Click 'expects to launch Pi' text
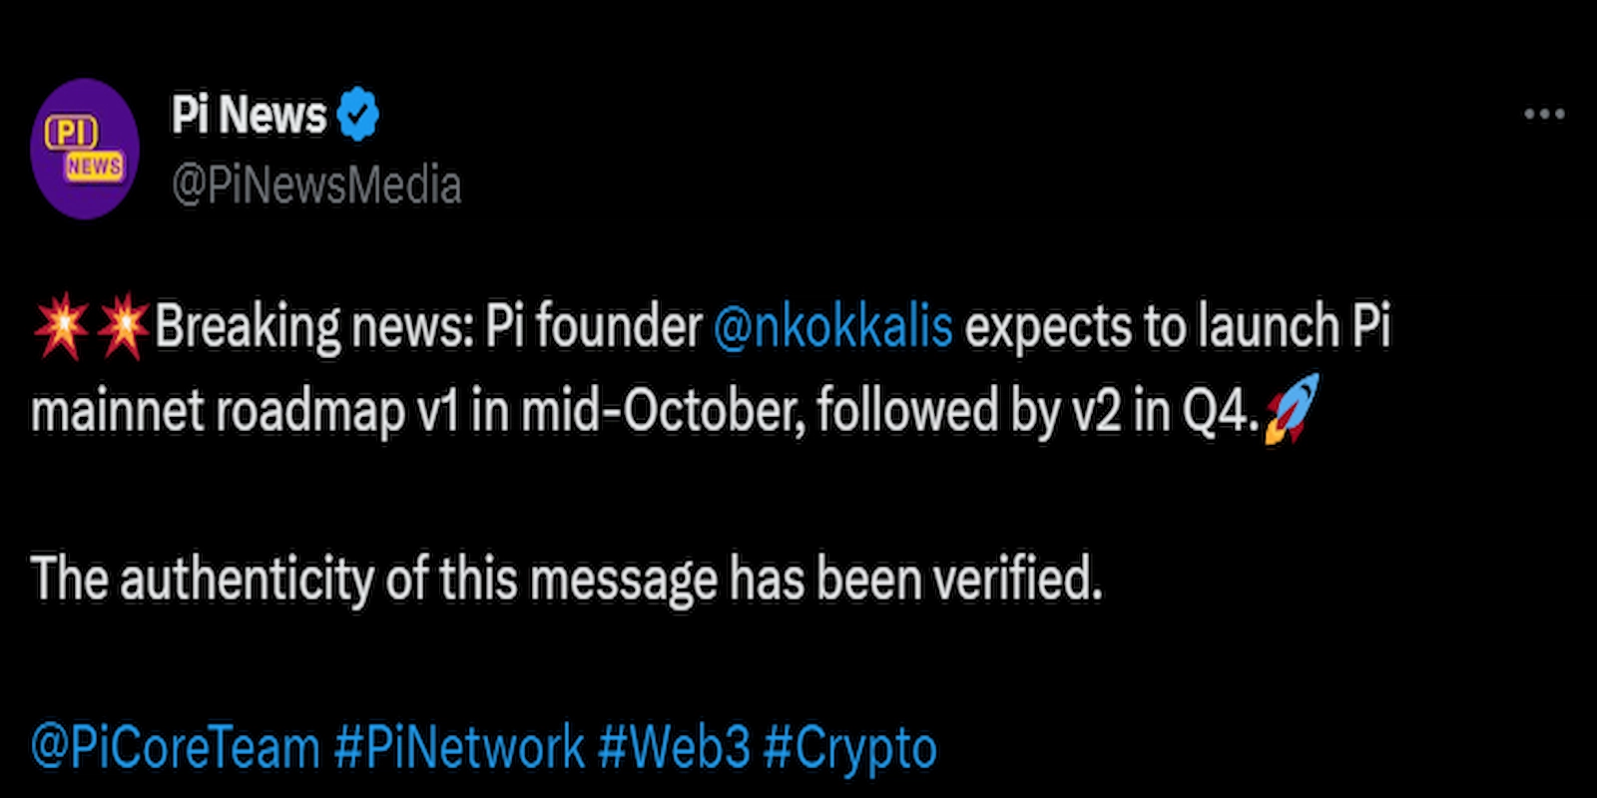 (x=1178, y=327)
